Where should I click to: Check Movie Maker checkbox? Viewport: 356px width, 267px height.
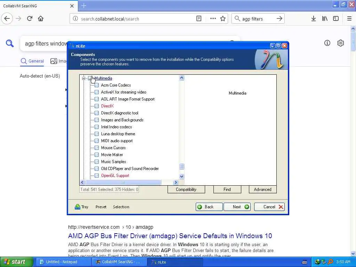click(x=97, y=155)
